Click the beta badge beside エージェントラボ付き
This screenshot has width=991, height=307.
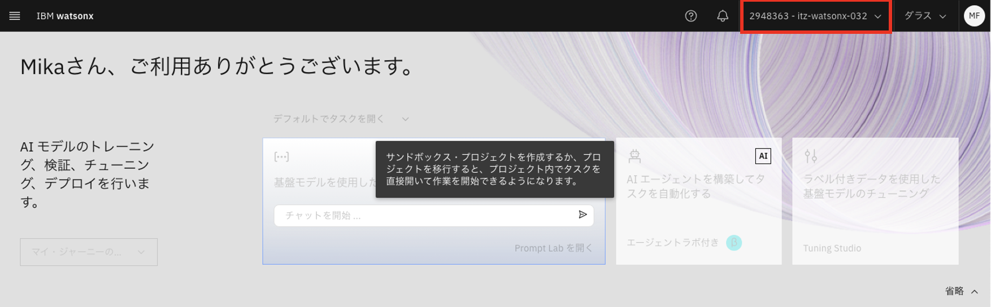(x=733, y=243)
